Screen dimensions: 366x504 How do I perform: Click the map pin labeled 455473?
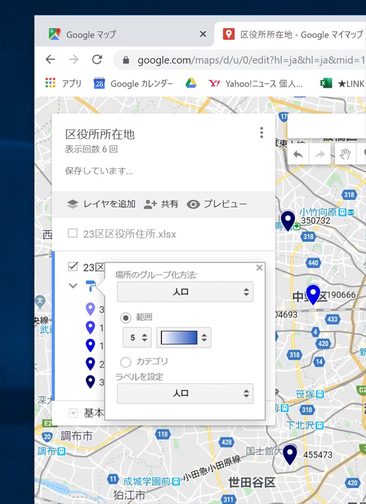coord(290,453)
